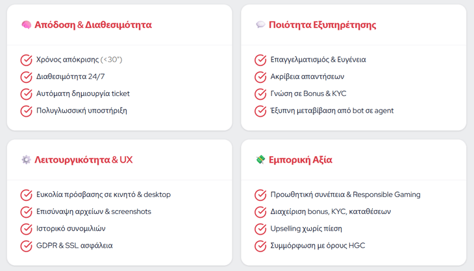Click Επισύναψη αρχείων & screenshots text
The image size is (474, 271).
[94, 212]
